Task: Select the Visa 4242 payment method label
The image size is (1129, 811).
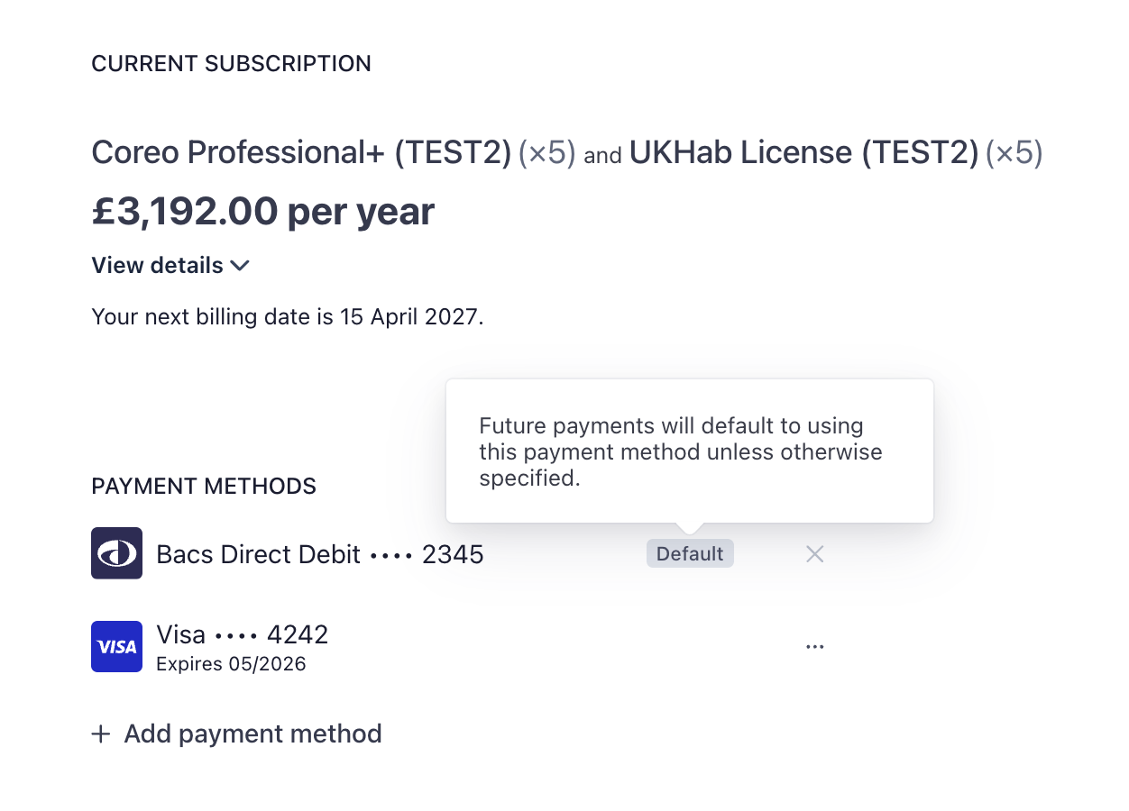Action: [243, 635]
